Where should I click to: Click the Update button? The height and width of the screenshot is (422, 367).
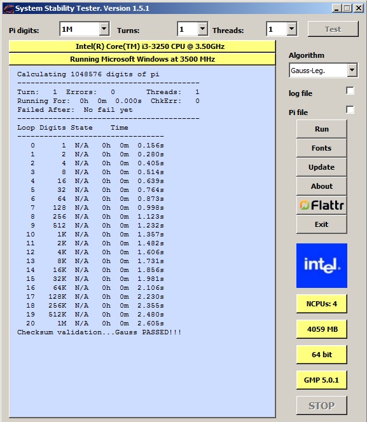coord(321,167)
